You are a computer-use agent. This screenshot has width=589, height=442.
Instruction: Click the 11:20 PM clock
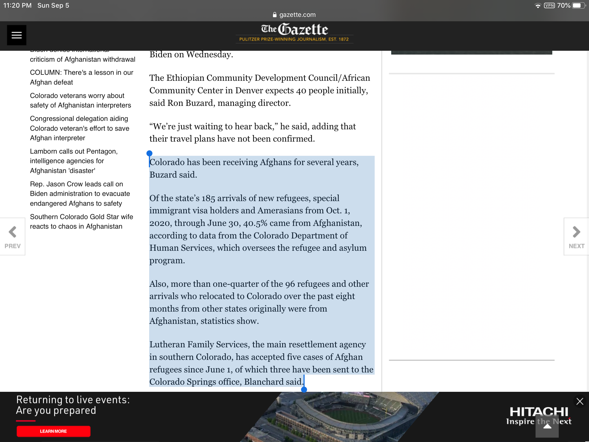[x=17, y=5]
